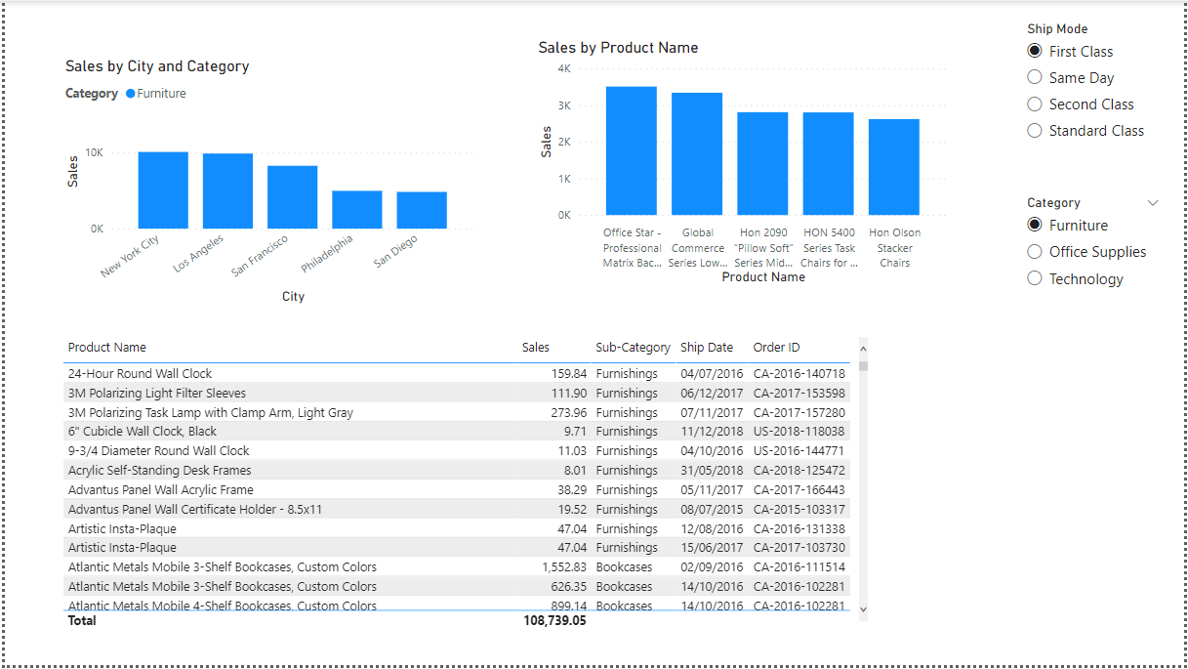Select 3M Polarizing Light Filter Sleeves row
The image size is (1188, 669).
(456, 393)
